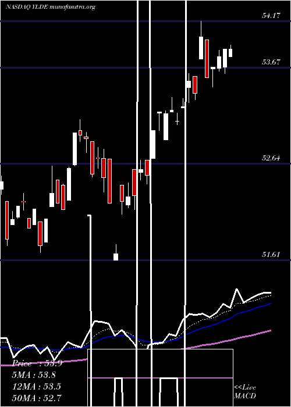Click the 12MA : 53.5 value

[x=37, y=387]
